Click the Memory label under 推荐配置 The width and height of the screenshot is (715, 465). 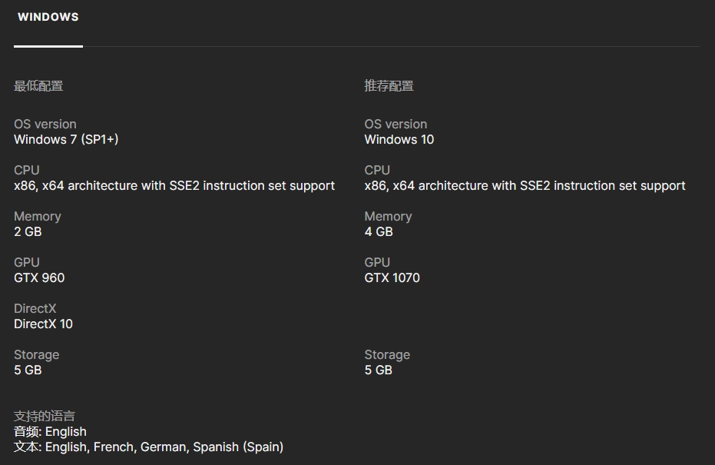click(x=388, y=216)
